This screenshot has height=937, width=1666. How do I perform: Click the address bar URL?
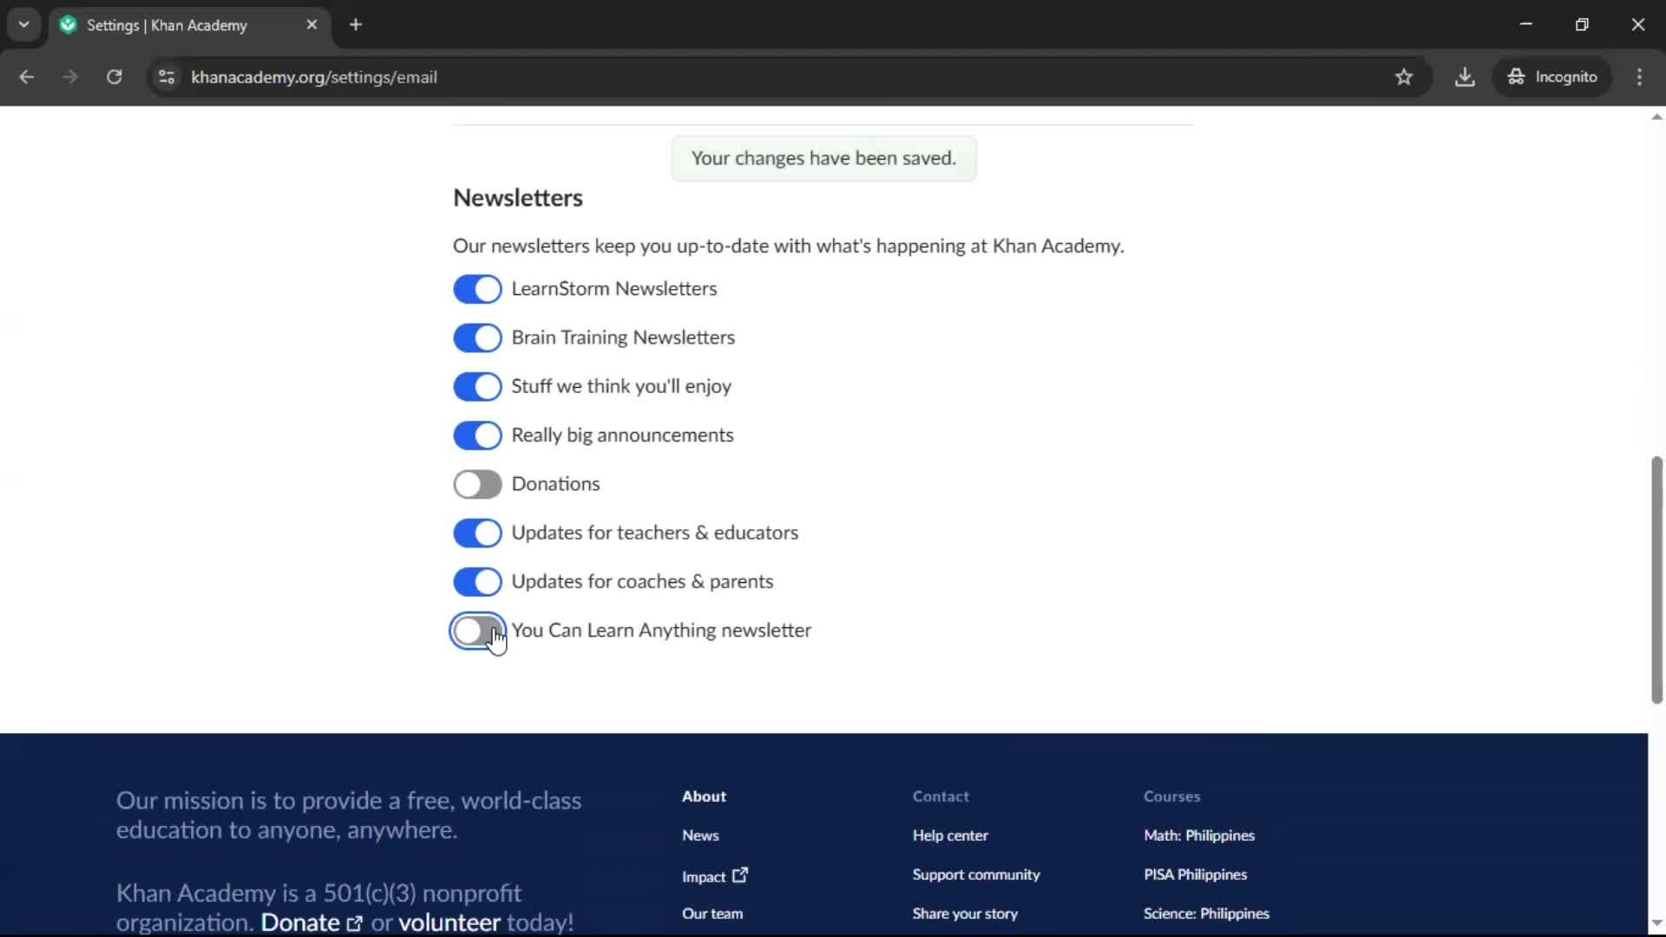pos(314,77)
